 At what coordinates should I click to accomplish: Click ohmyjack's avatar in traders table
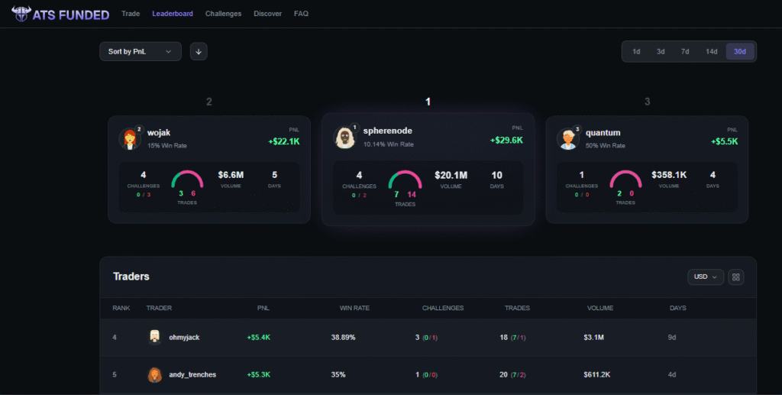(x=154, y=337)
